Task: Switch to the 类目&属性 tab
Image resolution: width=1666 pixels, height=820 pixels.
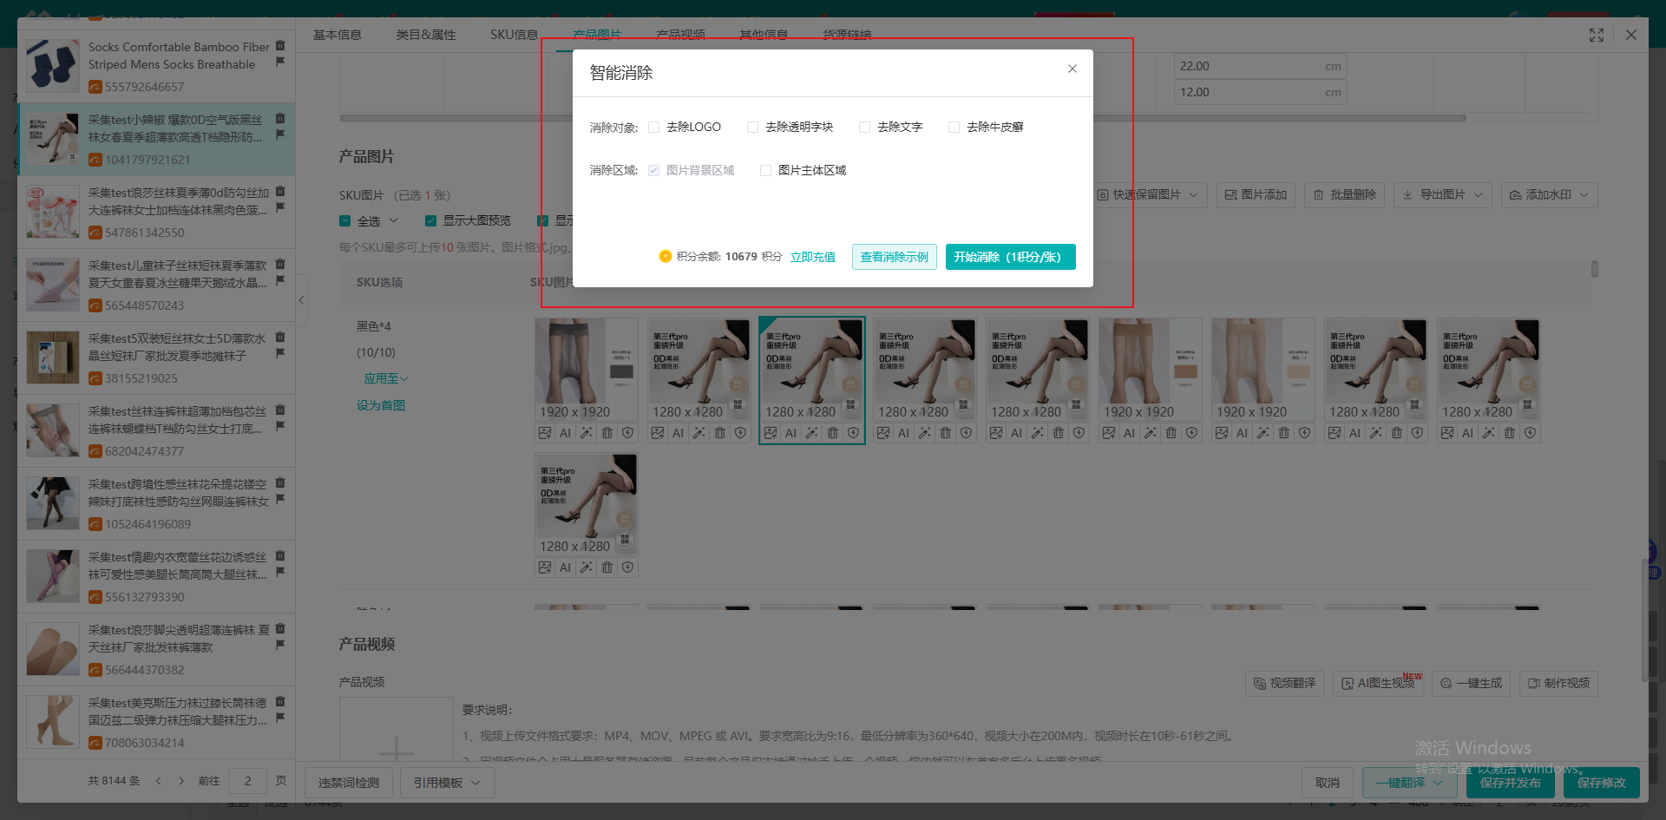Action: click(x=426, y=35)
